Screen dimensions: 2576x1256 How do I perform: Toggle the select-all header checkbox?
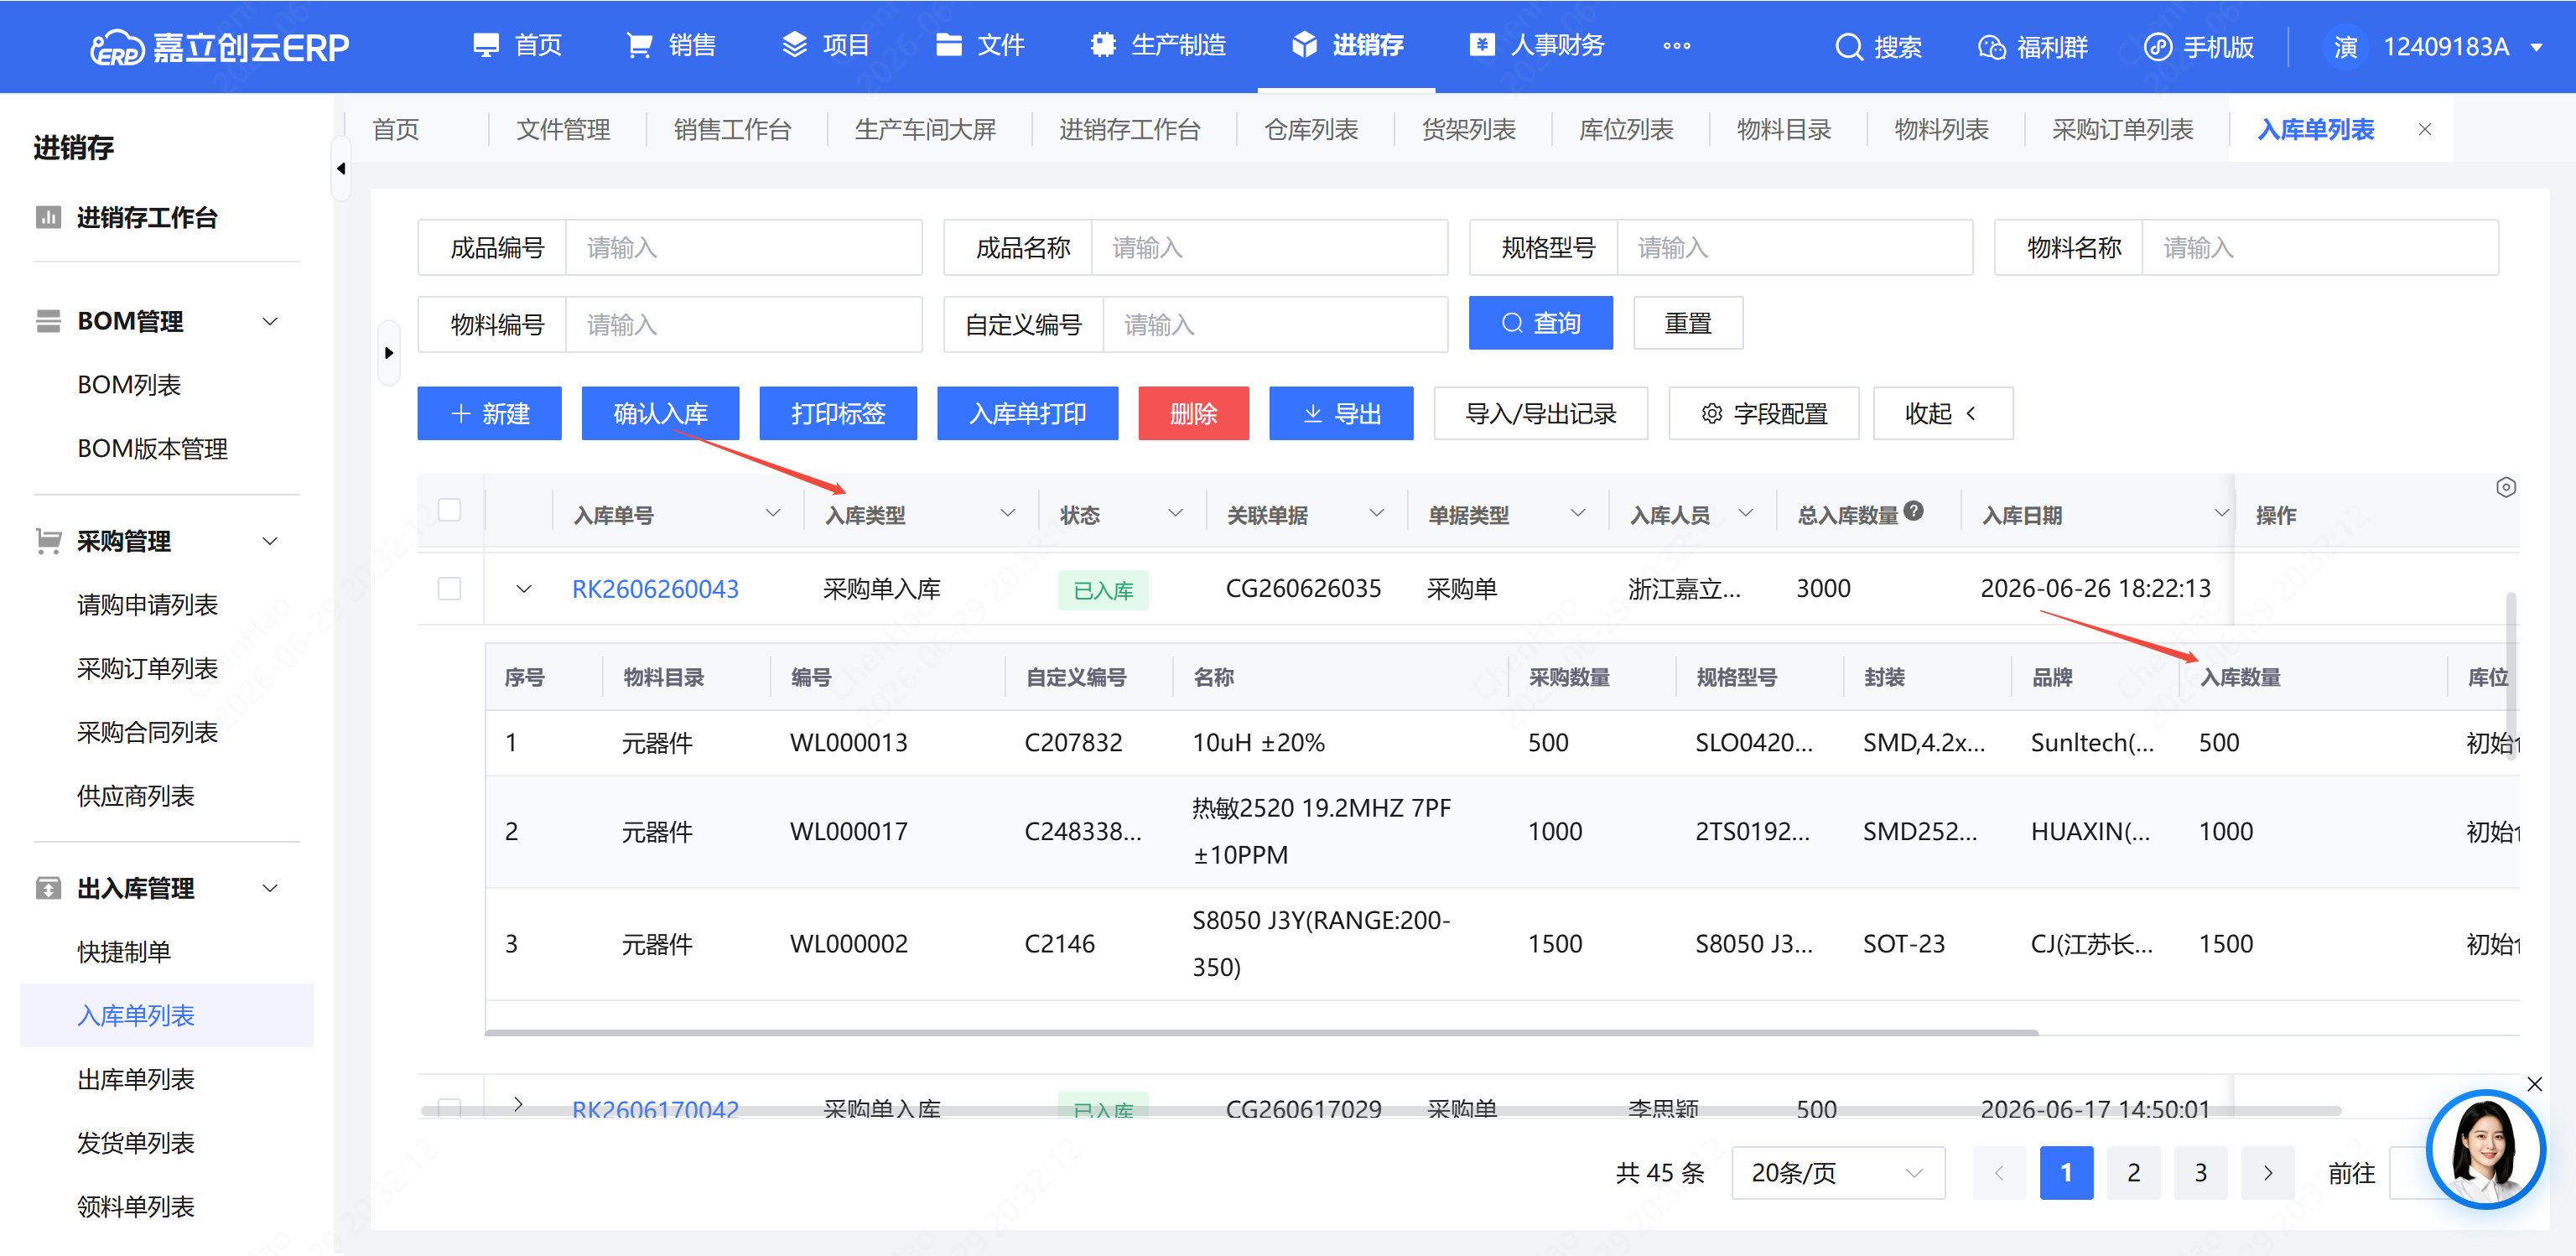(x=450, y=509)
